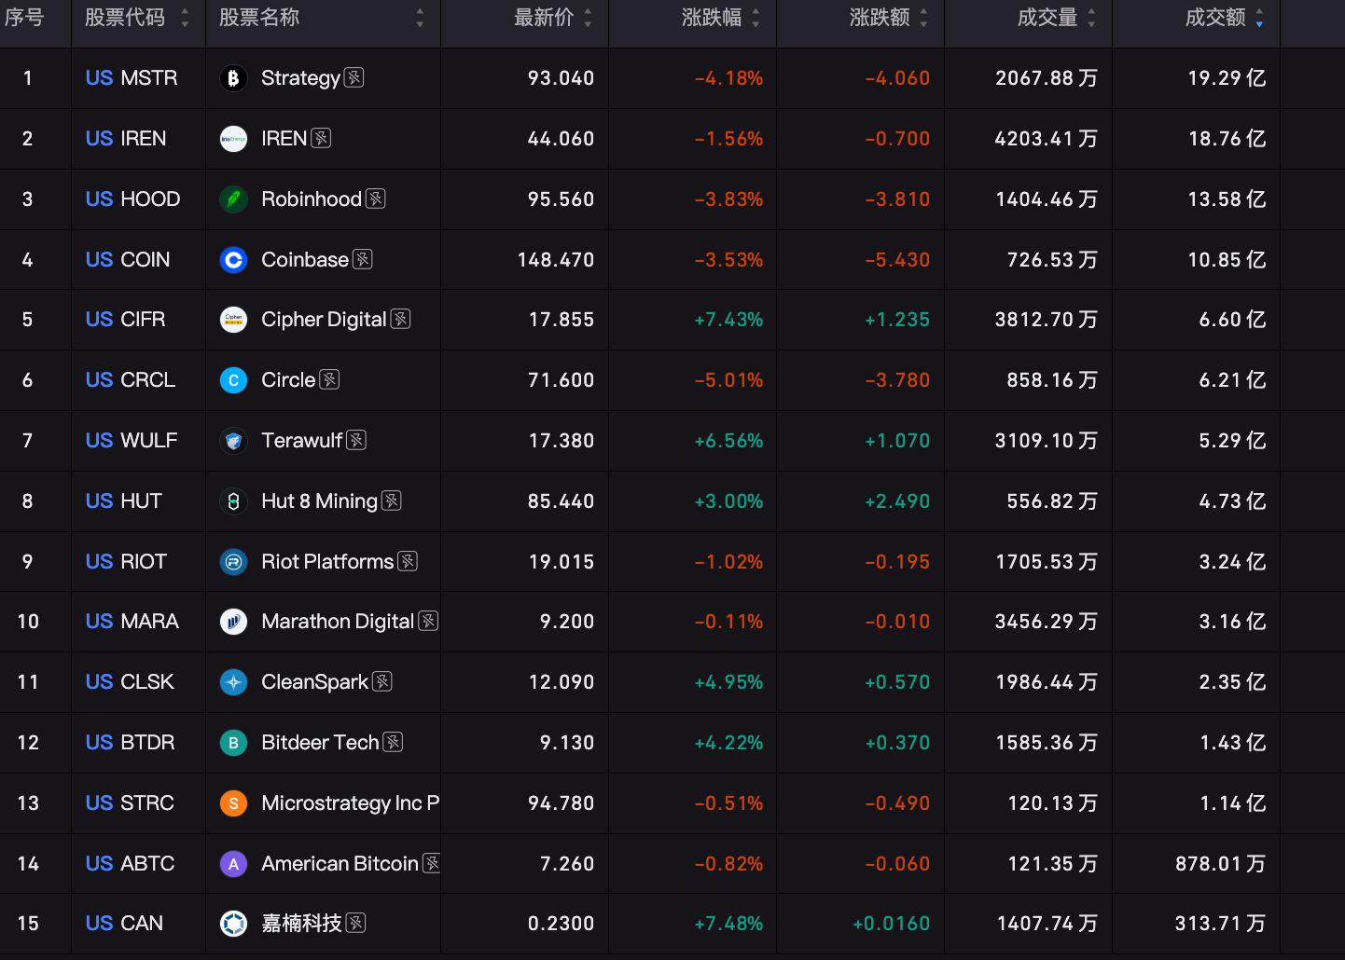The height and width of the screenshot is (960, 1345).
Task: Click the Robinhood green feather icon
Action: click(233, 199)
